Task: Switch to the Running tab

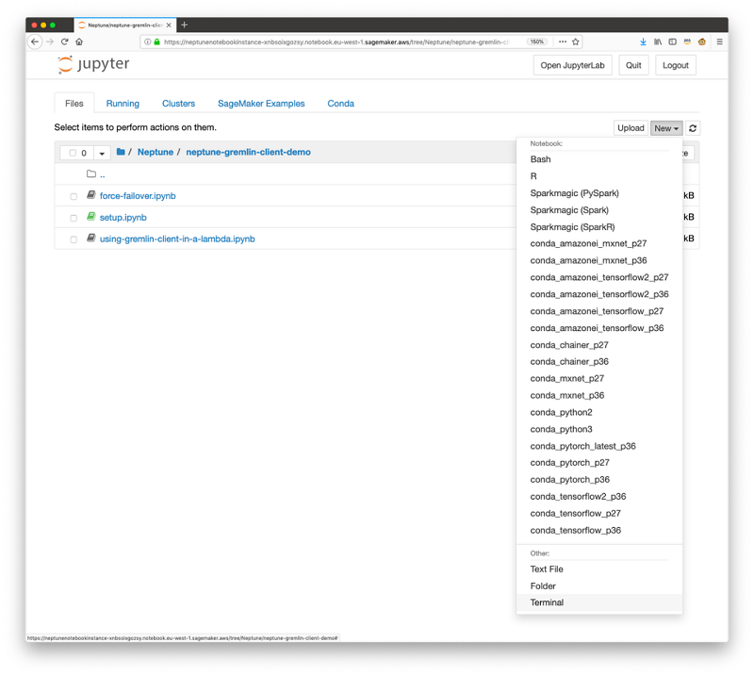Action: [123, 104]
